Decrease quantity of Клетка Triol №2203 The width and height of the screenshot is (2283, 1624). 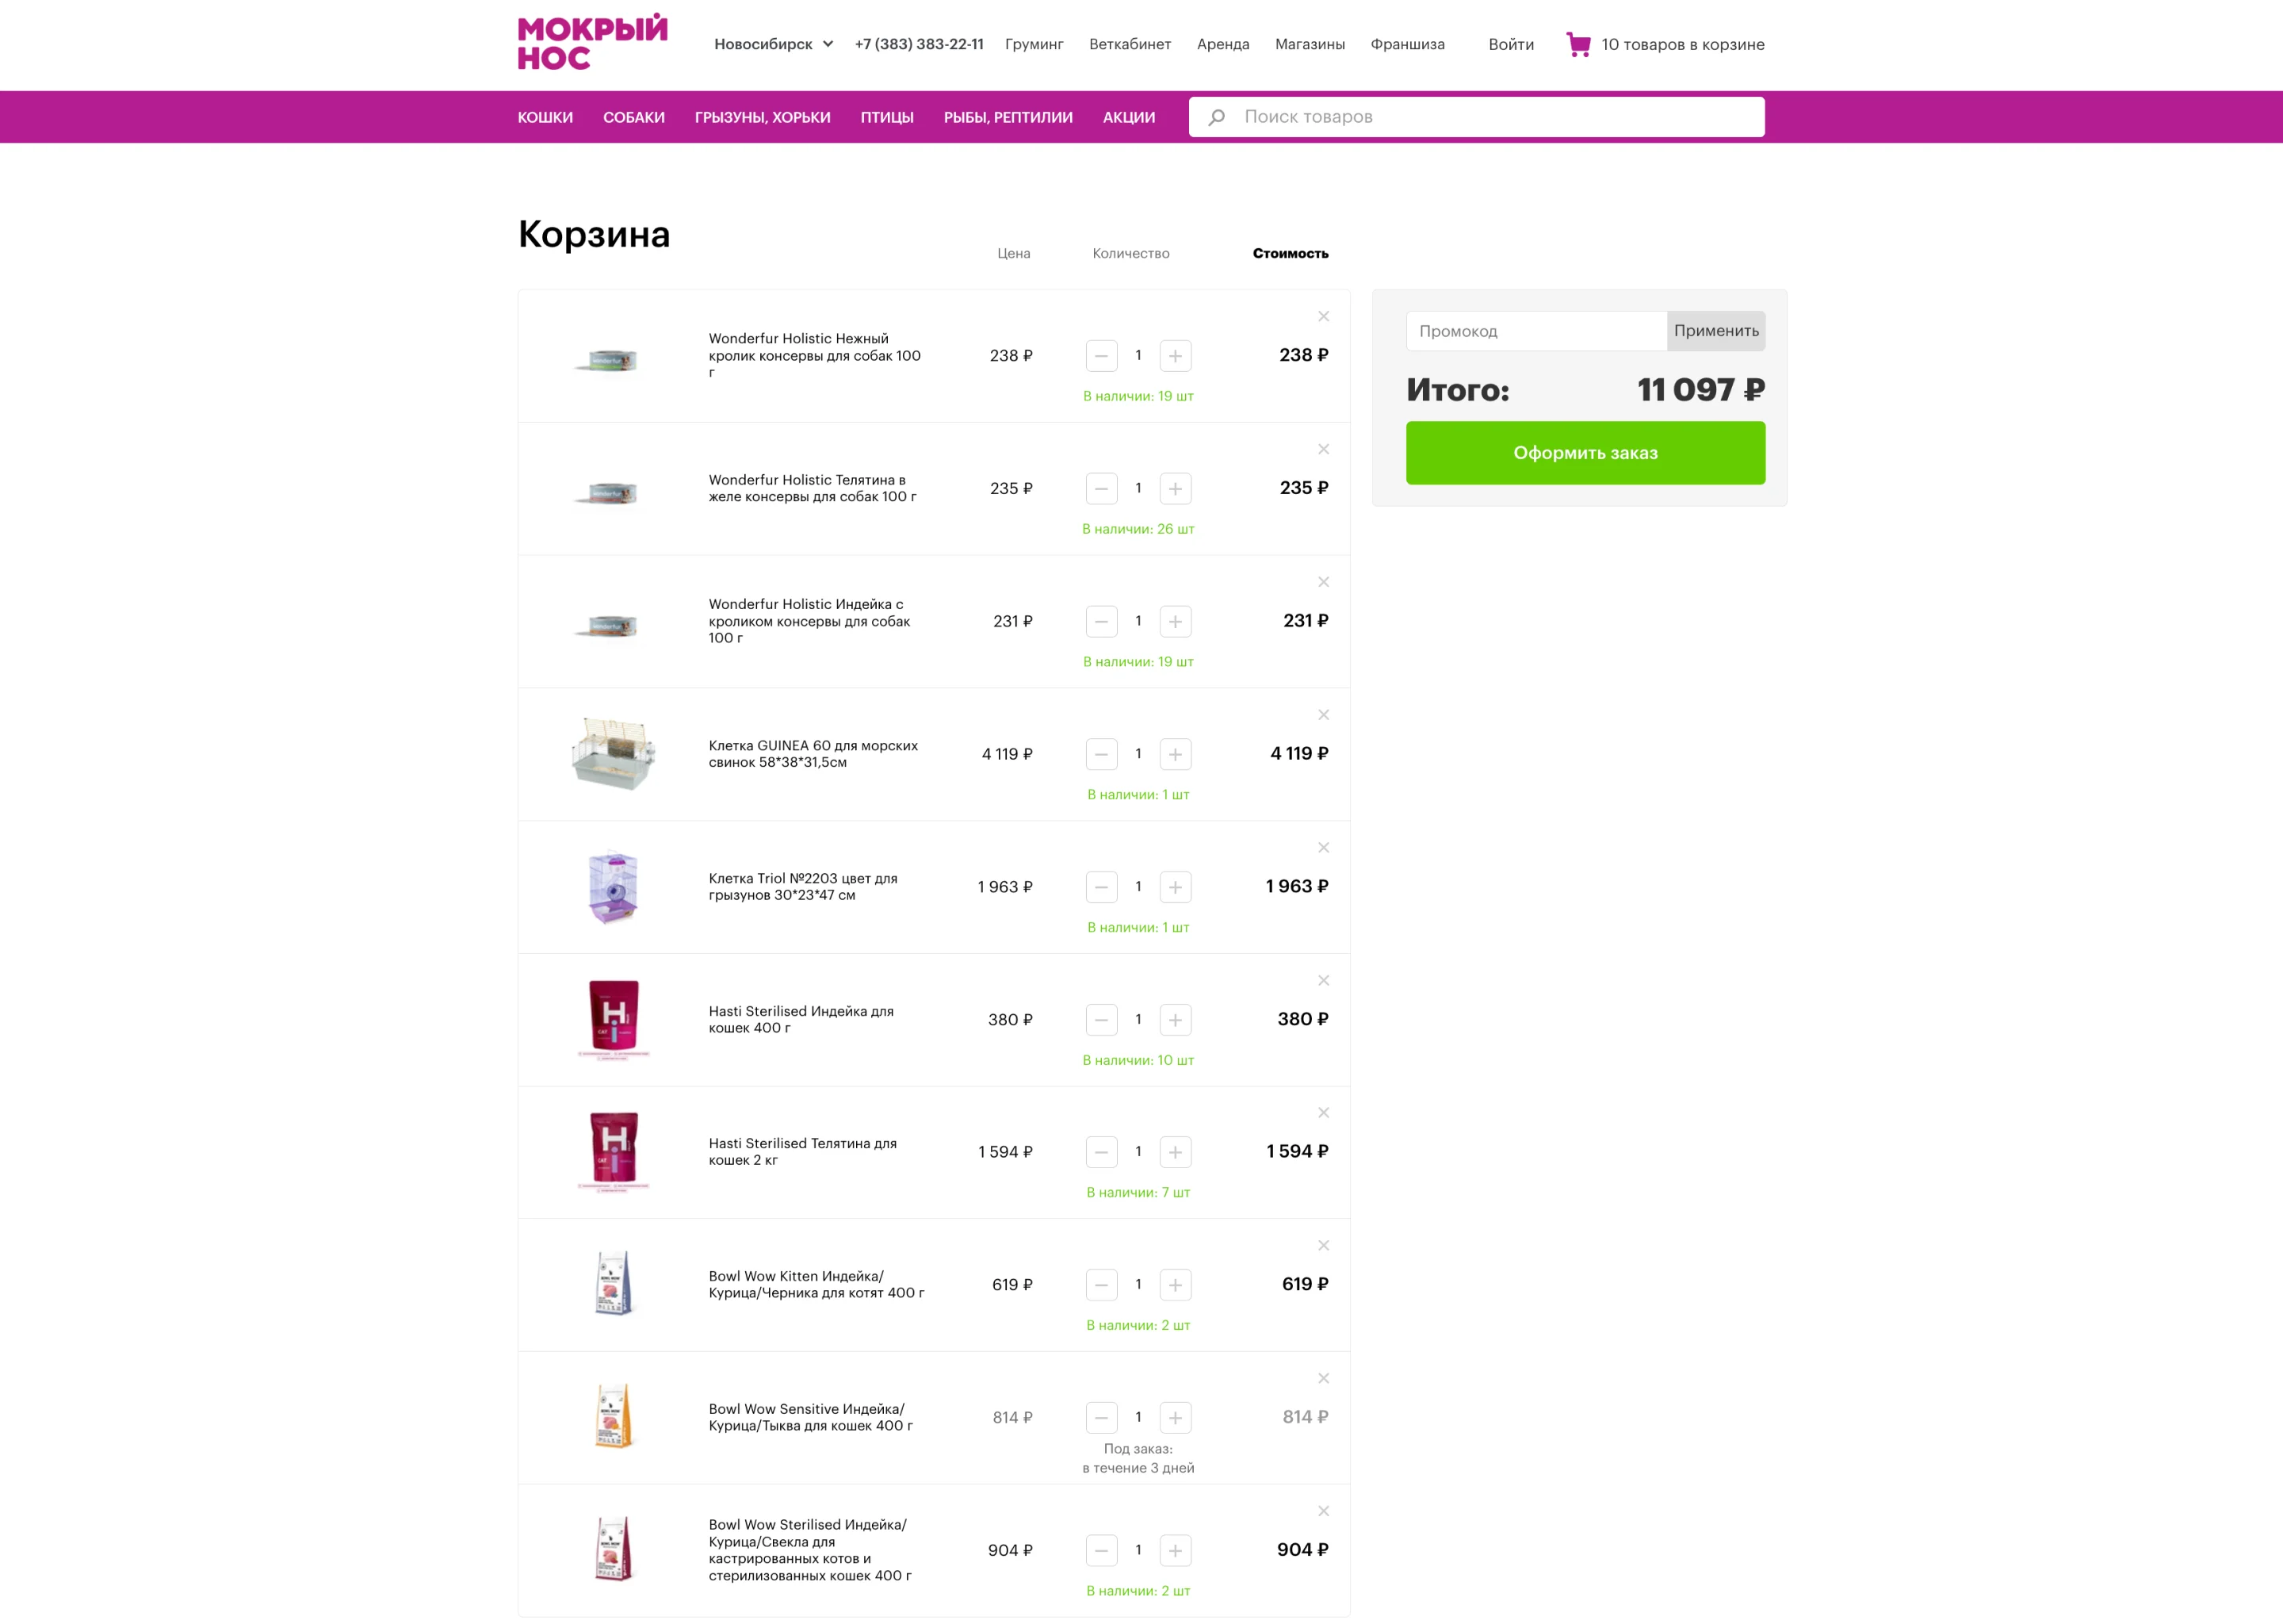click(x=1102, y=887)
